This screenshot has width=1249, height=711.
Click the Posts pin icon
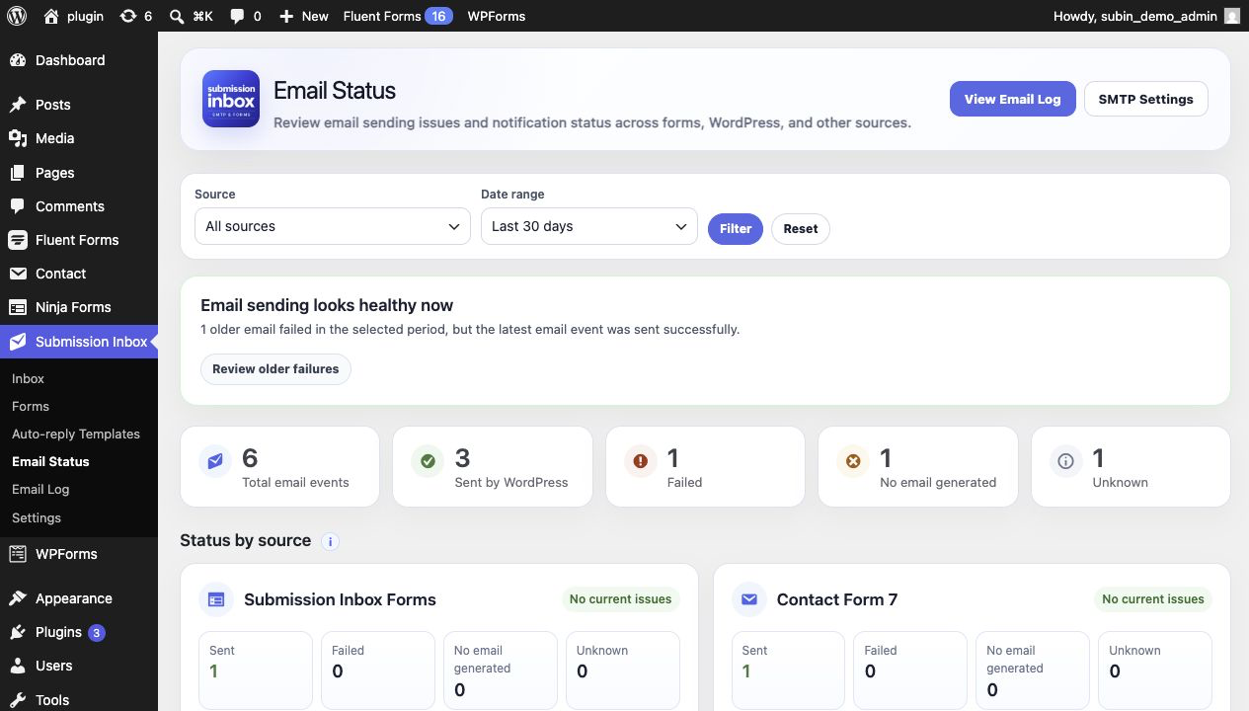(x=18, y=105)
